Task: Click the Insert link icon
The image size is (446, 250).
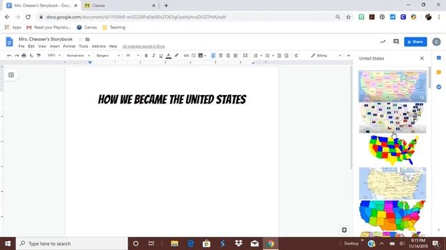Action: tap(186, 56)
